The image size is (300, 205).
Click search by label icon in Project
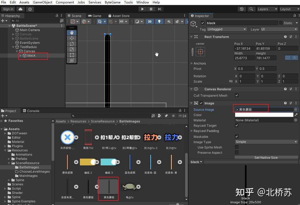click(x=166, y=116)
